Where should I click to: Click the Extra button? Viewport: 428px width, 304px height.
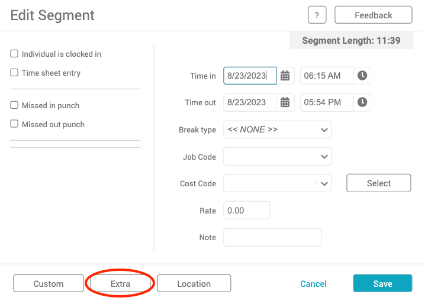click(120, 283)
